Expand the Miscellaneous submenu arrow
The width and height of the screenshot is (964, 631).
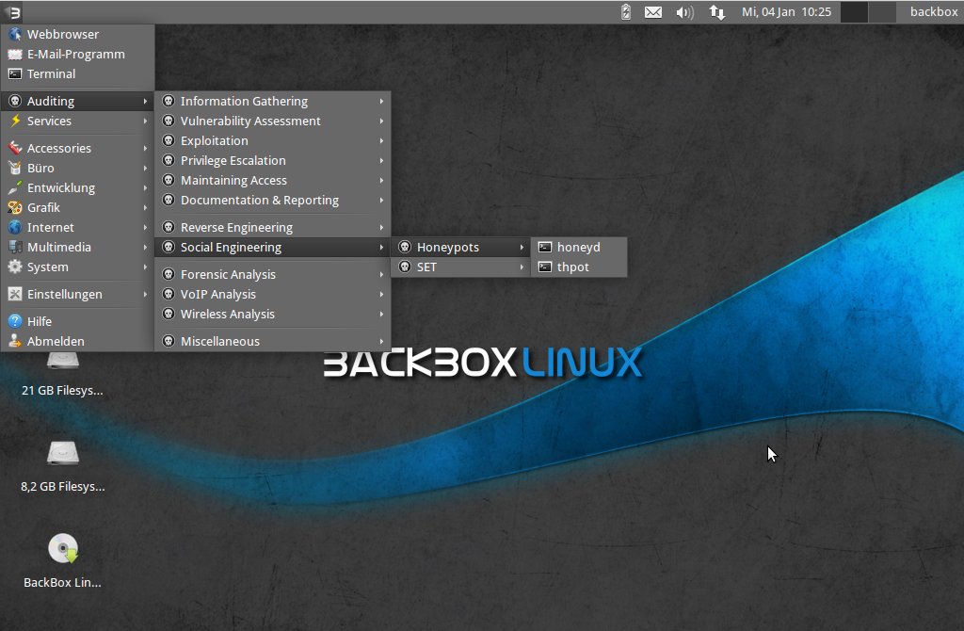tap(382, 341)
